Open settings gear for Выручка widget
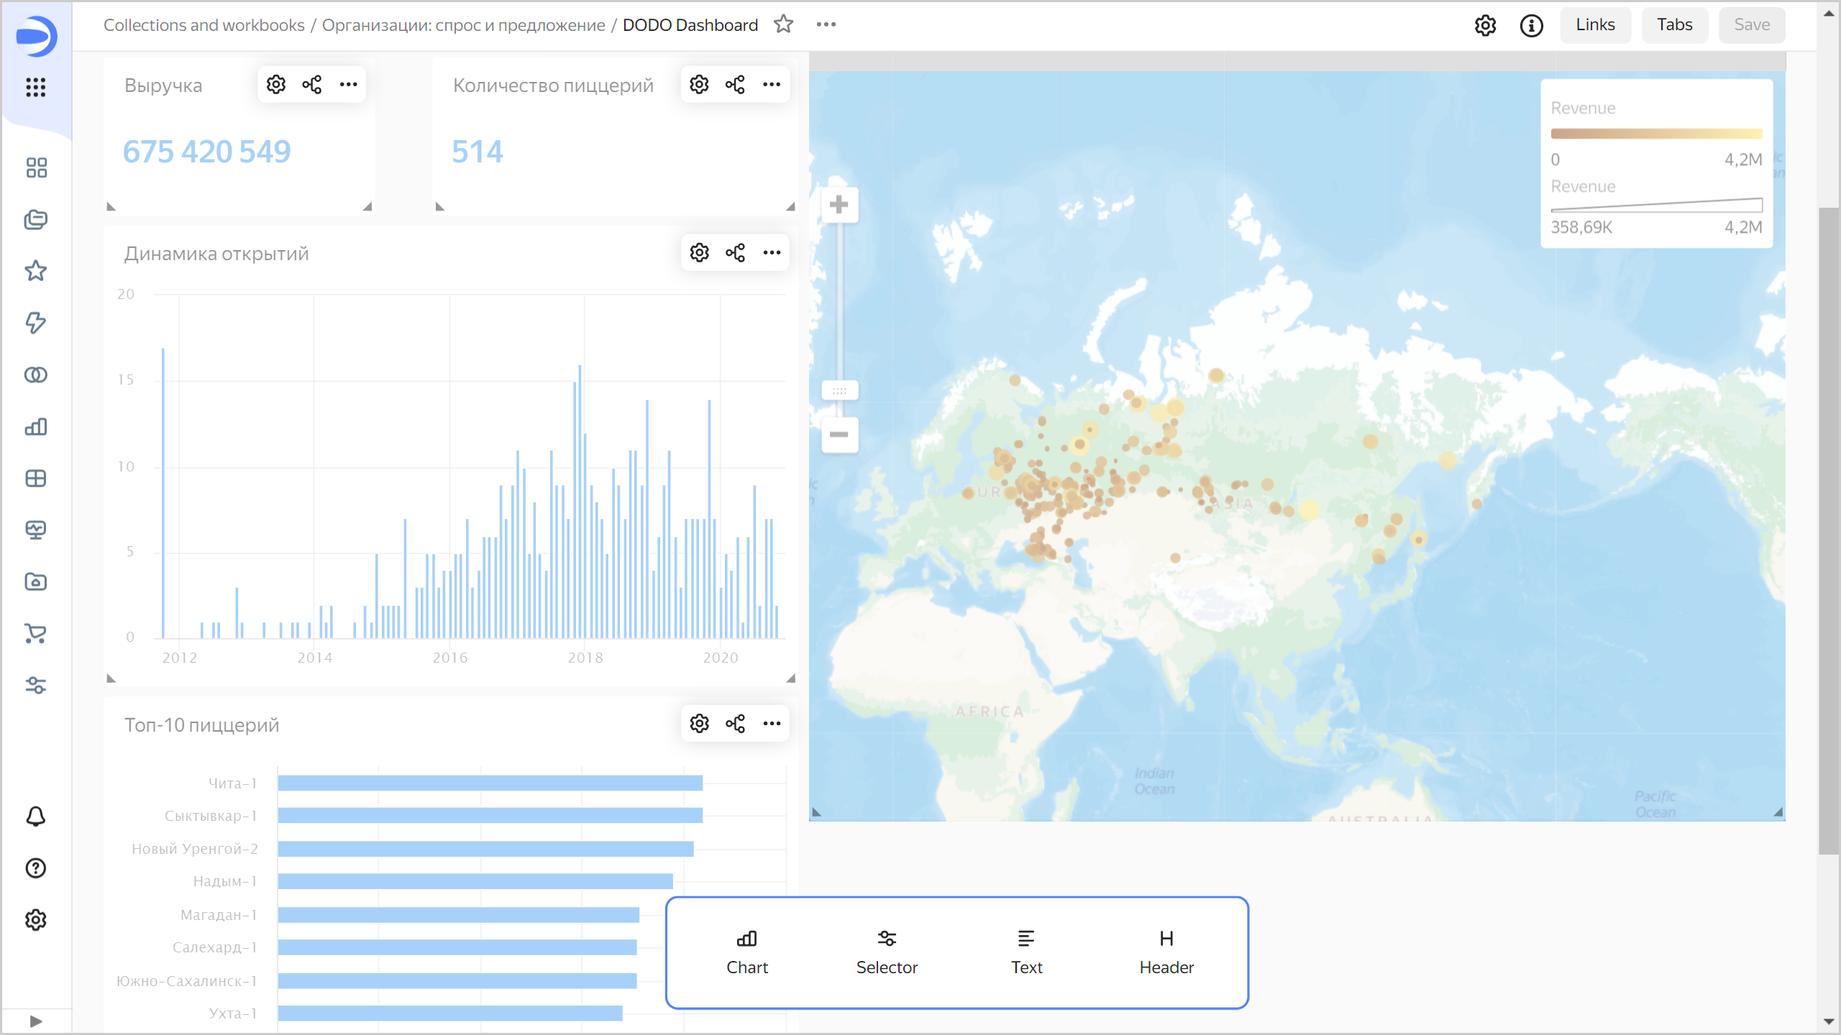The height and width of the screenshot is (1035, 1841). (276, 85)
